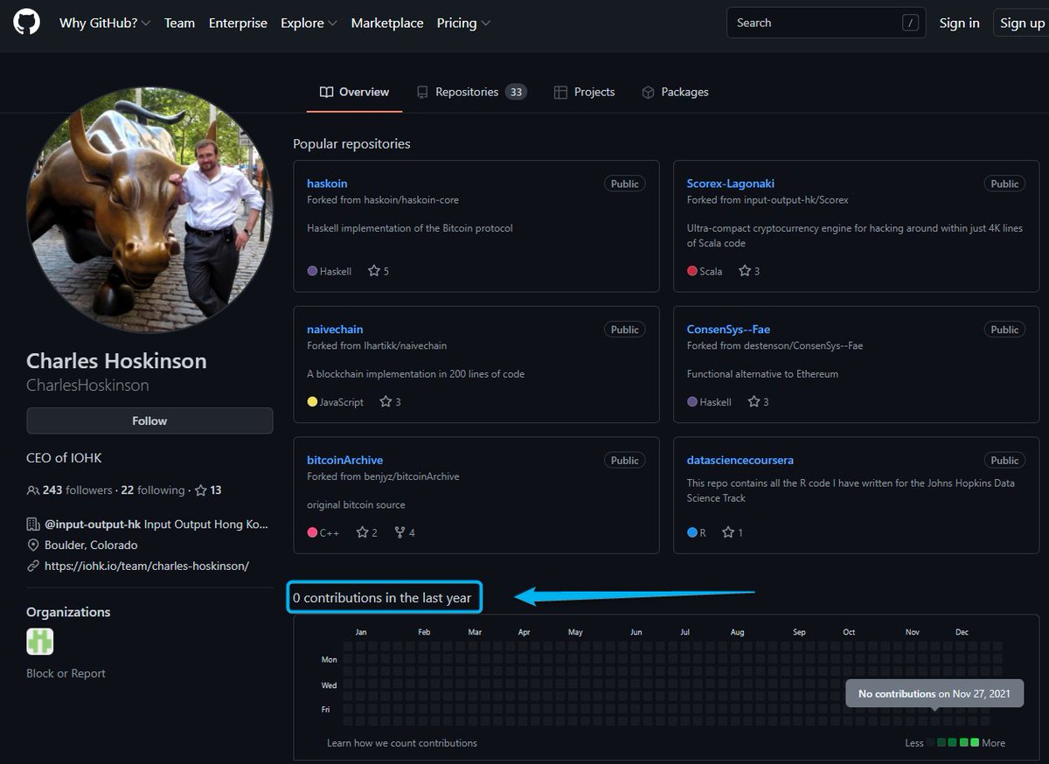Click the Repositories tab repo icon
The image size is (1049, 764).
click(422, 92)
